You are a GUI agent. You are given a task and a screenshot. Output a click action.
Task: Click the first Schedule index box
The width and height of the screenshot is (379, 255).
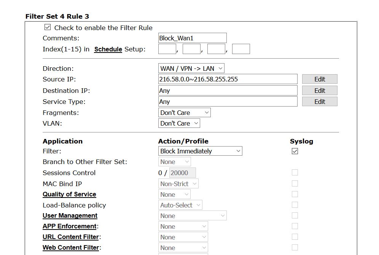(x=167, y=49)
